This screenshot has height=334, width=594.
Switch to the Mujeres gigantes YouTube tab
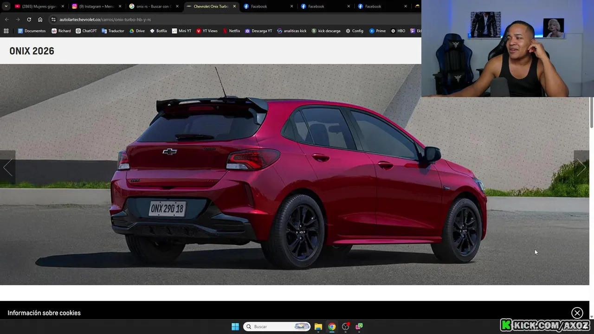pyautogui.click(x=39, y=6)
